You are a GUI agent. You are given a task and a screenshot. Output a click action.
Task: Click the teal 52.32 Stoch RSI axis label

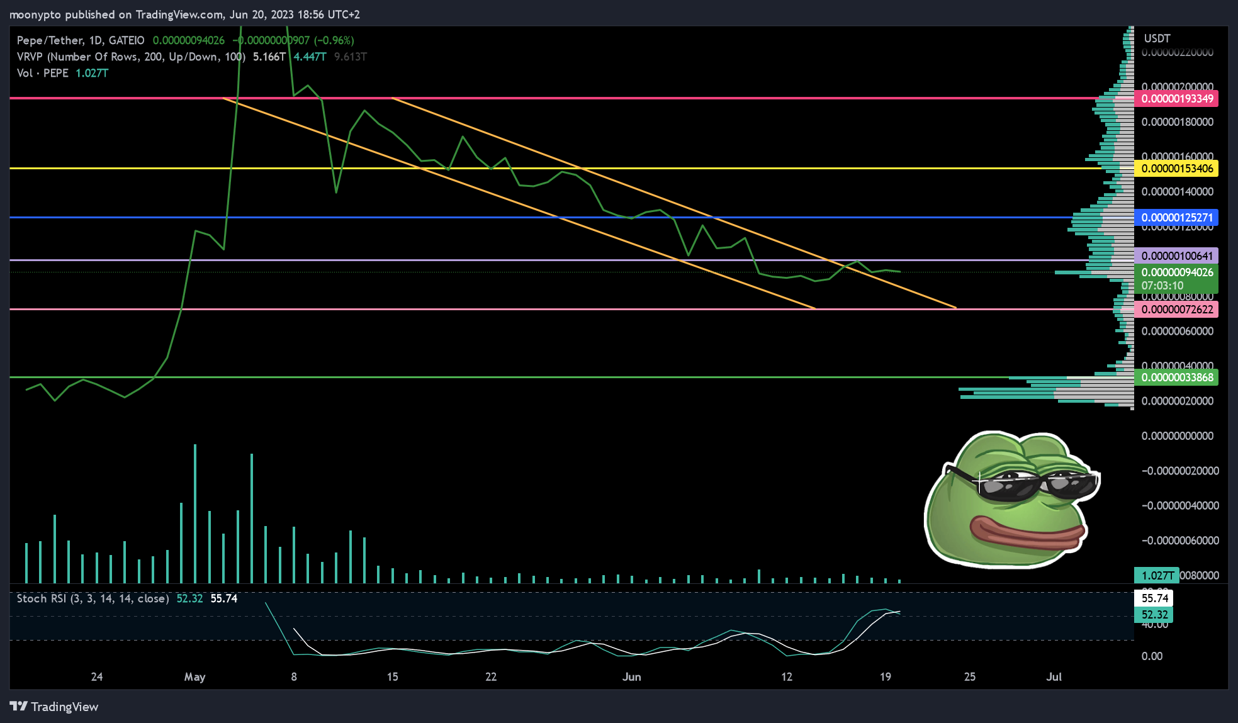click(1154, 615)
